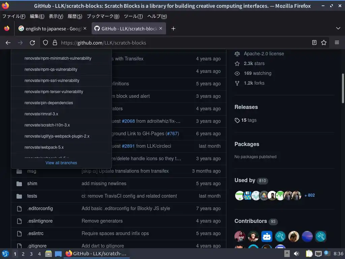Open the + 802 dependents link
The image size is (345, 259).
click(x=309, y=195)
